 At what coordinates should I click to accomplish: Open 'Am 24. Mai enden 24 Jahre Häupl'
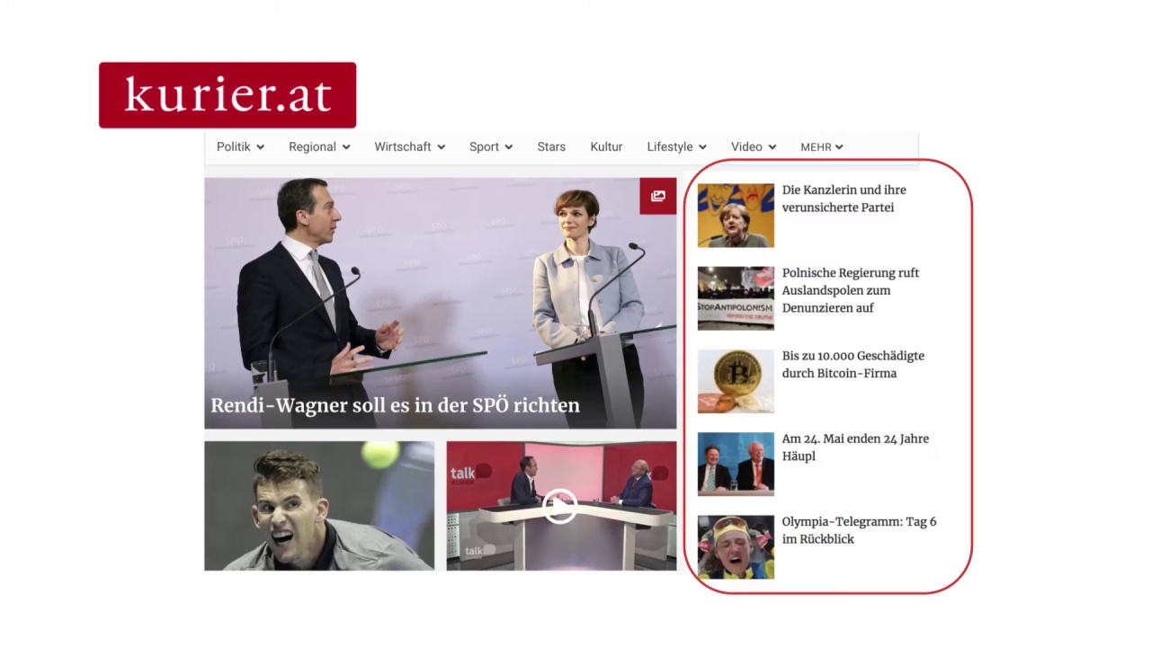tap(854, 448)
